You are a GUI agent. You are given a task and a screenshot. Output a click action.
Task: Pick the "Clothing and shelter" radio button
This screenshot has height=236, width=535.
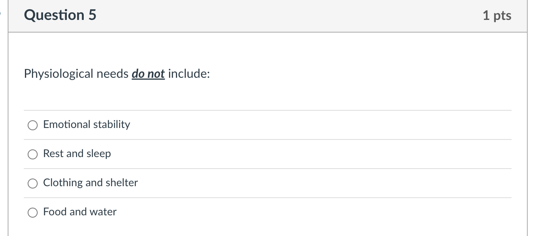(33, 184)
